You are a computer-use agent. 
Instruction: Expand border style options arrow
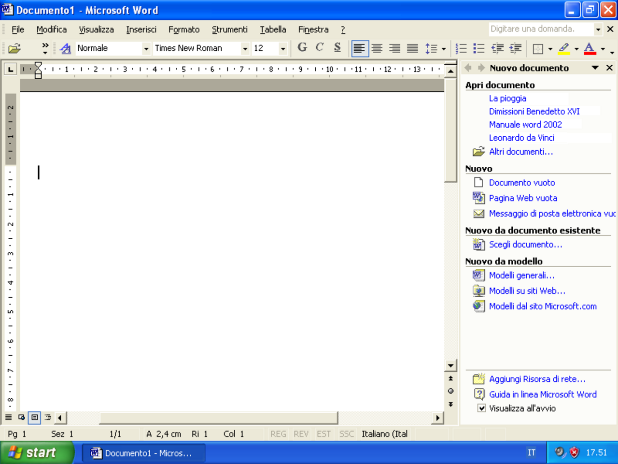tap(550, 49)
